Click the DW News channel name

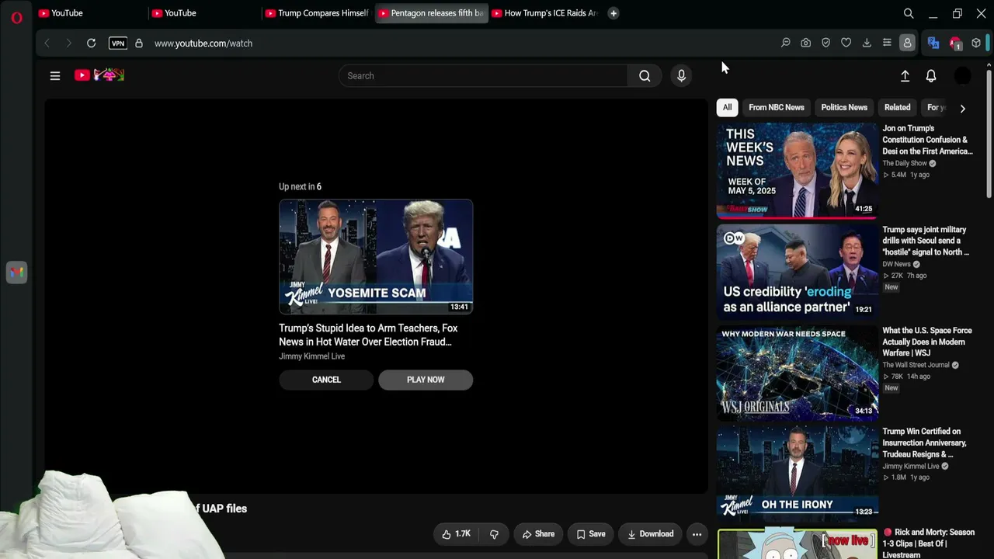coord(896,264)
